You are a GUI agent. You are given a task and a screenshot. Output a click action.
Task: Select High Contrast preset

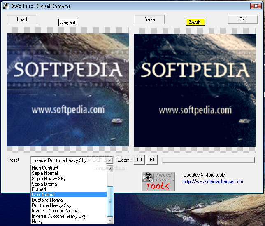coord(69,168)
